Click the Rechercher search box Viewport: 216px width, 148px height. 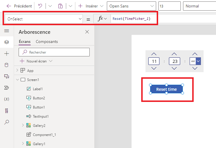(x=54, y=52)
